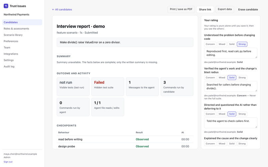Viewport: 268px width, 167px height.
Task: Click the 'Interview report · demo' heading
Action: coord(81,26)
